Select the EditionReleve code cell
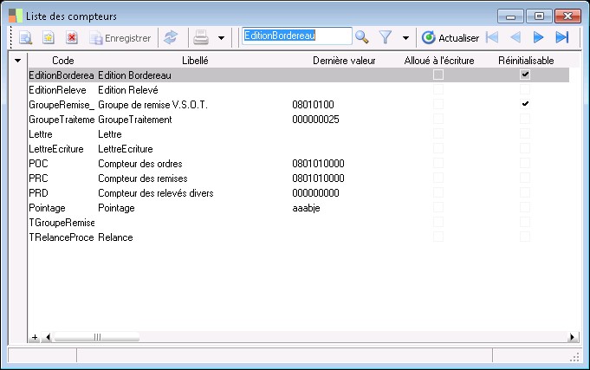The height and width of the screenshot is (370, 590). coord(57,90)
